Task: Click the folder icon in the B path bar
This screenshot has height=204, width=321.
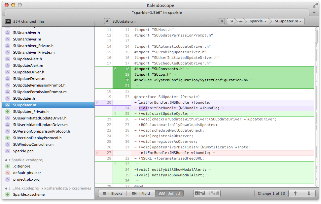Action: 241,21
